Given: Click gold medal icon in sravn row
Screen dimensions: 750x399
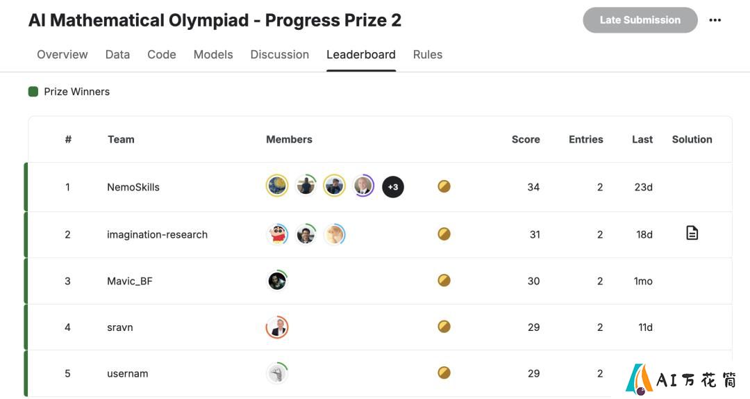Looking at the screenshot, I should click(444, 327).
